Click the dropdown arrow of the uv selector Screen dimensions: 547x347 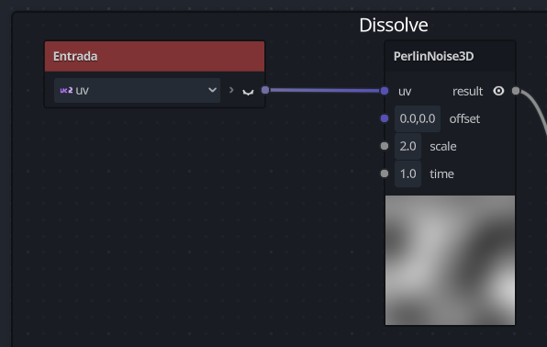click(212, 90)
